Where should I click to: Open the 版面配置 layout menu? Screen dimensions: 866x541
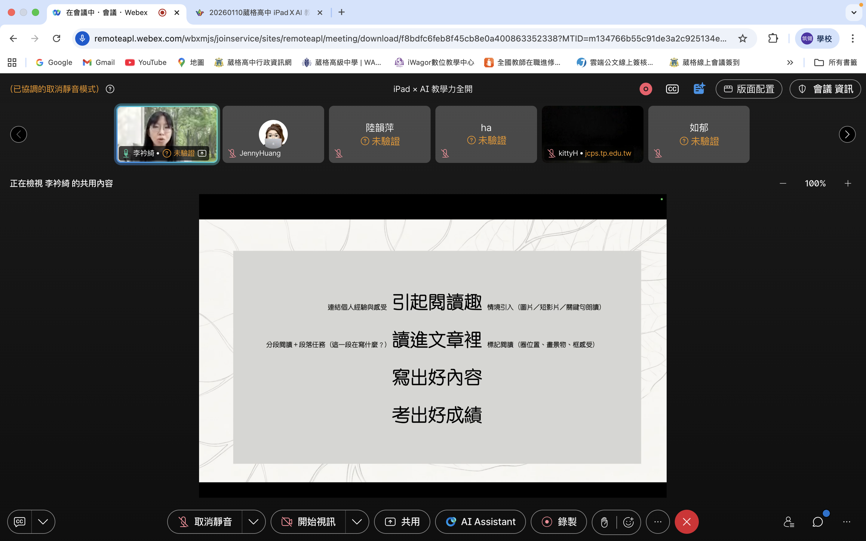tap(749, 89)
